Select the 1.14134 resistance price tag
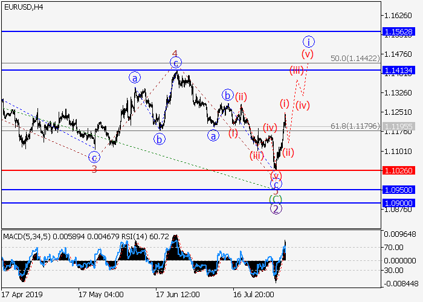The image size is (423, 302). tap(398, 71)
